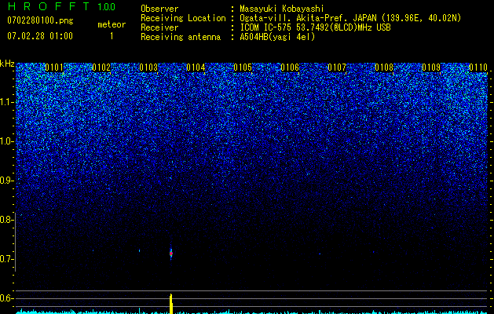Click the 0109 time marker
The image size is (494, 314).
tap(431, 68)
